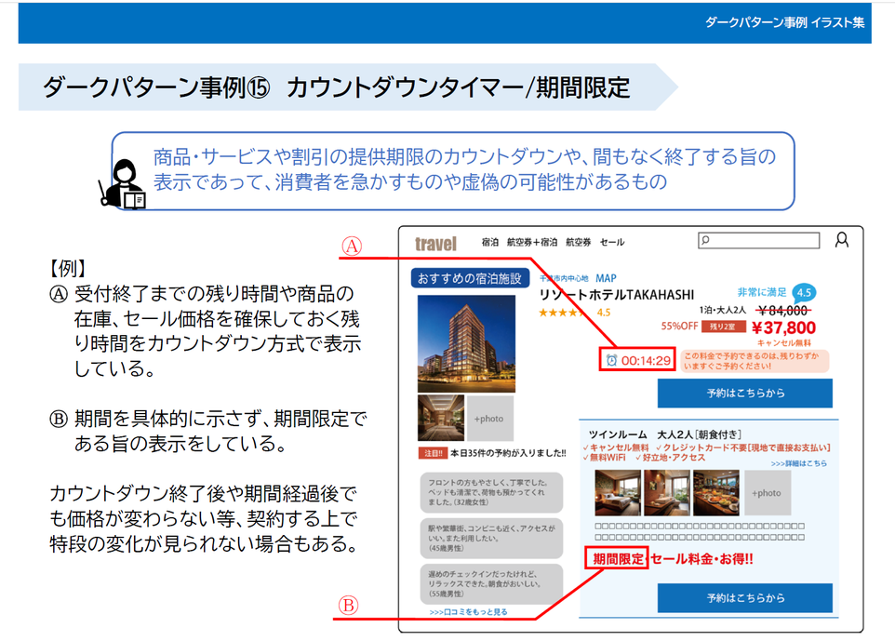Viewport: 895px width, 641px height.
Task: Click the alarm clock icon beside 00:14:29
Action: (611, 360)
